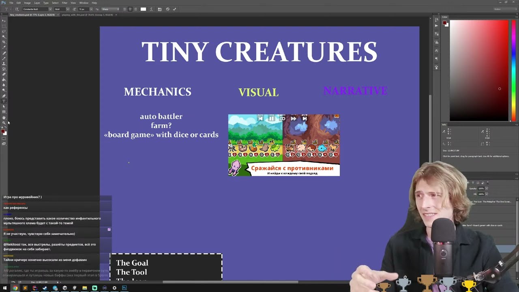Pick a hue on the Color panel hue slider
This screenshot has width=519, height=292.
point(513,71)
